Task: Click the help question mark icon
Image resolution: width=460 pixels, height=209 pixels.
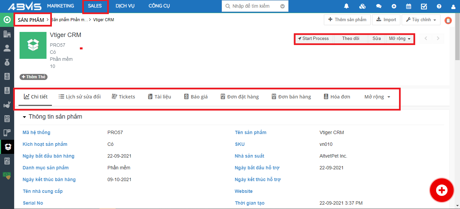Action: 439,6
